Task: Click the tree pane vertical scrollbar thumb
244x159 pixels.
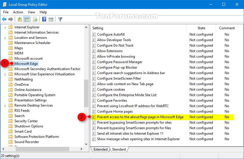Action: pos(86,93)
